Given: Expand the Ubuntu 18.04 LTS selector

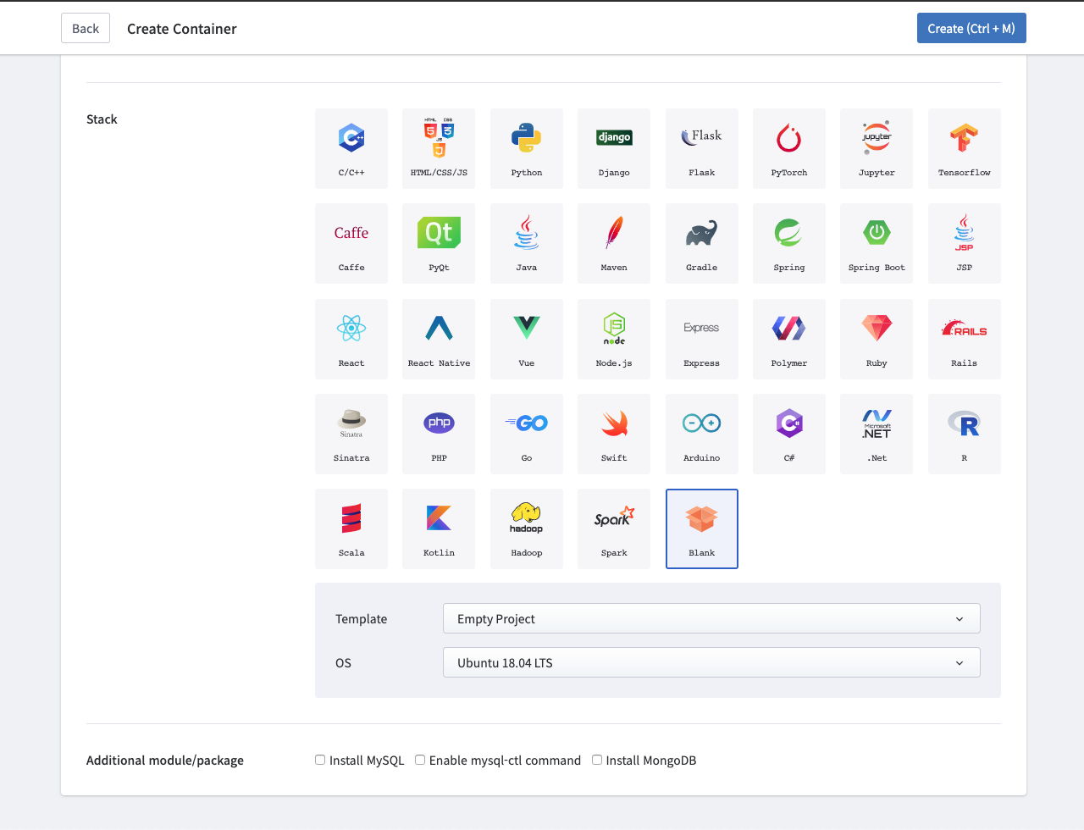Looking at the screenshot, I should 711,662.
